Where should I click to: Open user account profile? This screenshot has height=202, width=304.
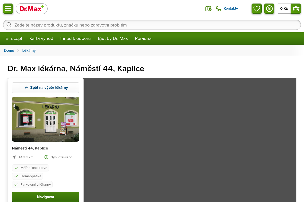[269, 9]
